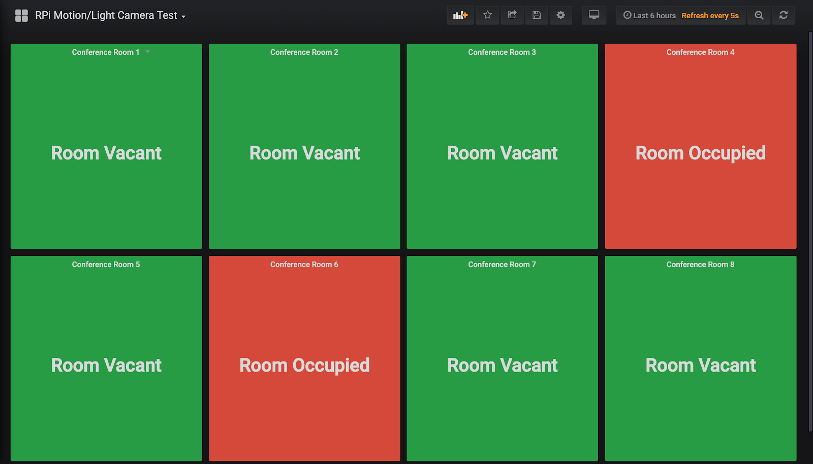
Task: Zoom out the time range
Action: (759, 15)
